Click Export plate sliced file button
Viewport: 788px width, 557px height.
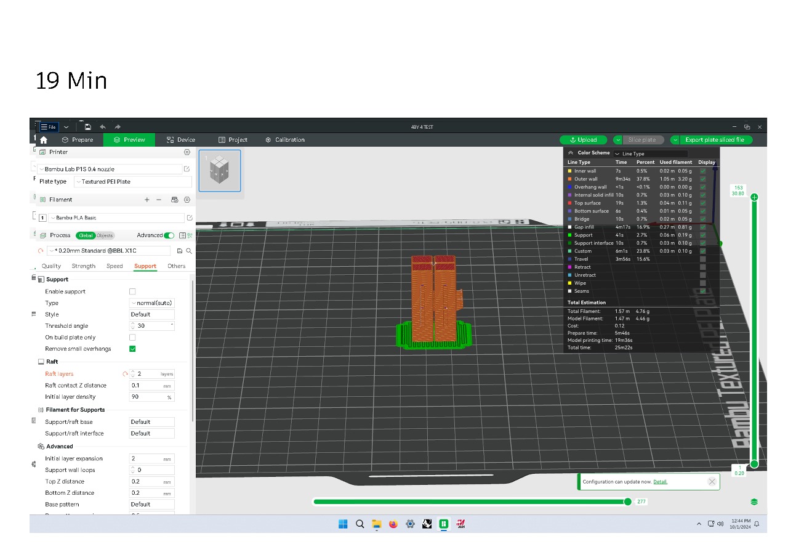(x=714, y=140)
